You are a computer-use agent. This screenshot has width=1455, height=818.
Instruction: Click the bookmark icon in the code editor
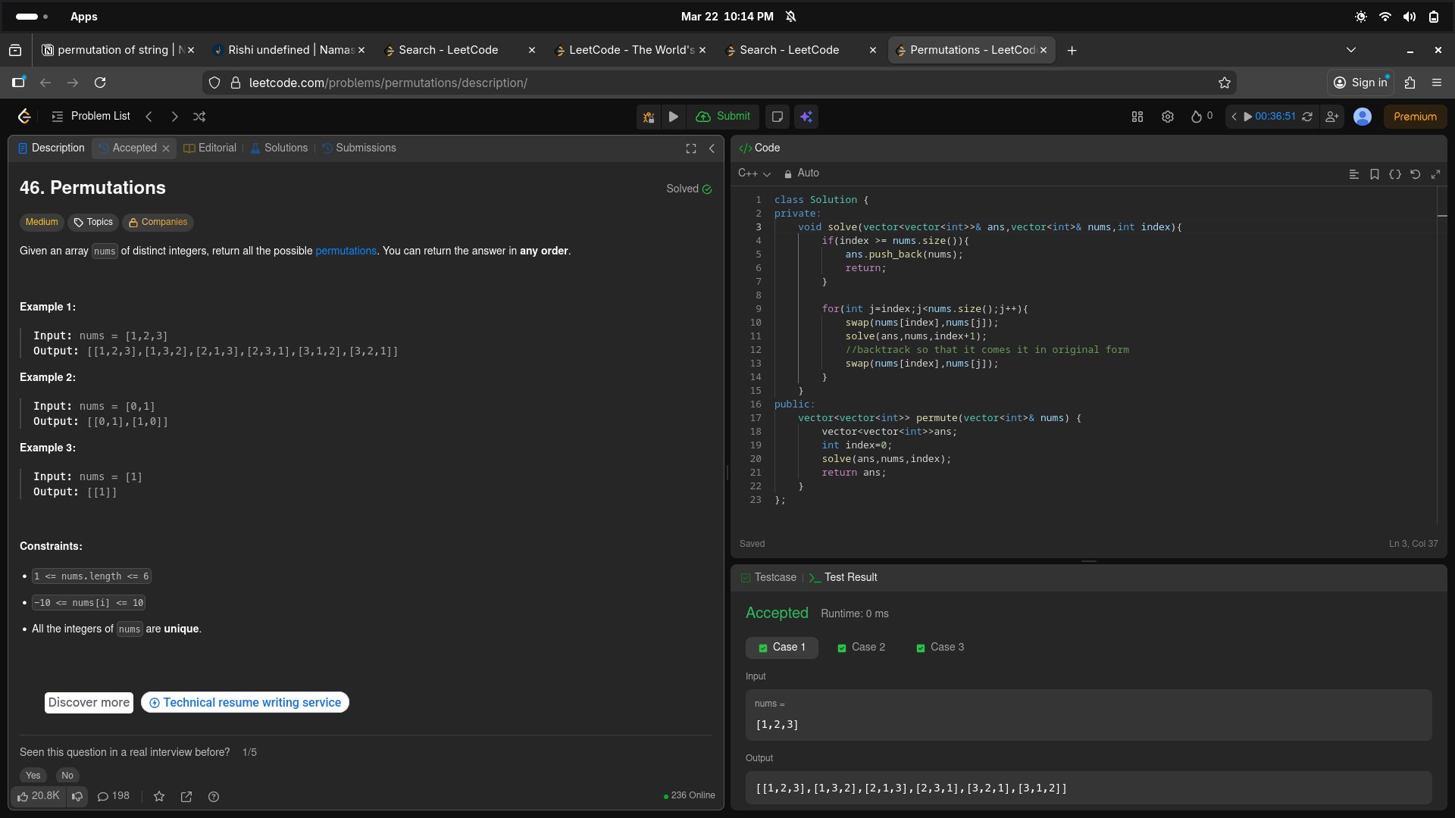coord(1374,174)
